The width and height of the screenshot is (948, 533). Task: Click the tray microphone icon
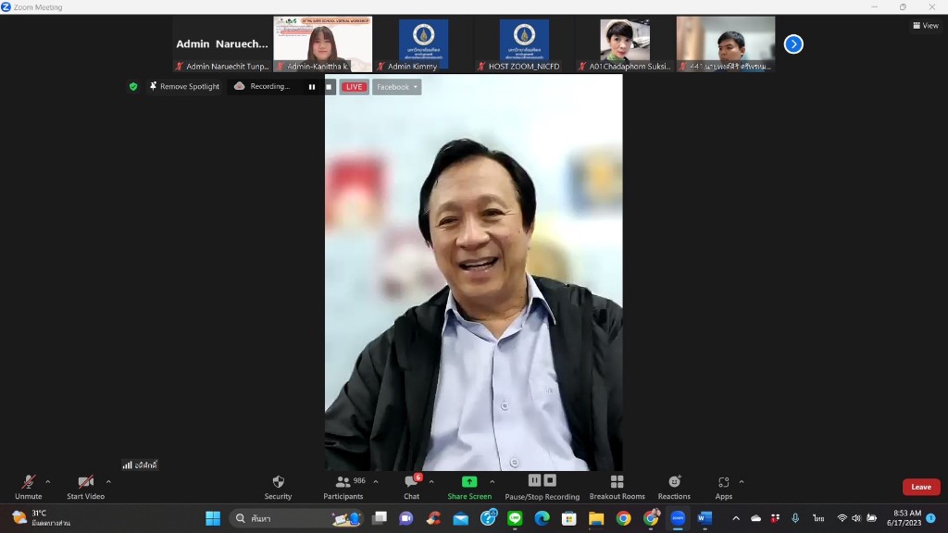point(795,518)
